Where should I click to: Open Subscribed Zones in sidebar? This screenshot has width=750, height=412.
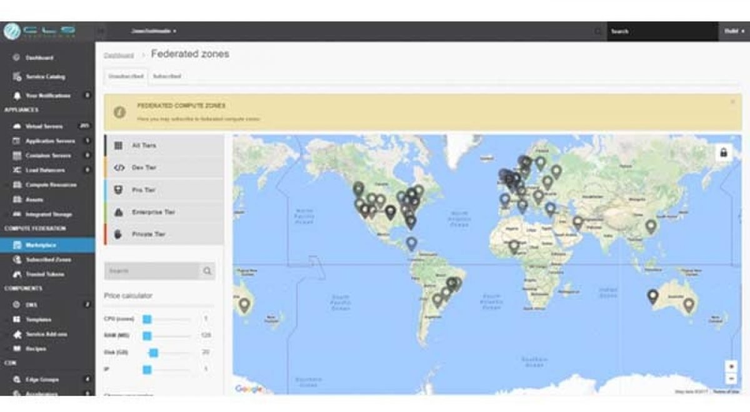tap(48, 260)
